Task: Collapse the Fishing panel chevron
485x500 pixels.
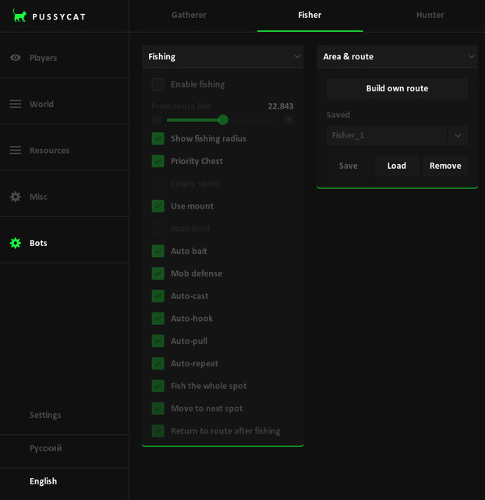Action: (297, 57)
